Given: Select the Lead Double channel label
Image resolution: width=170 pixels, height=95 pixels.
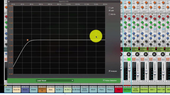Looking at the screenshot, I should click(x=135, y=90).
